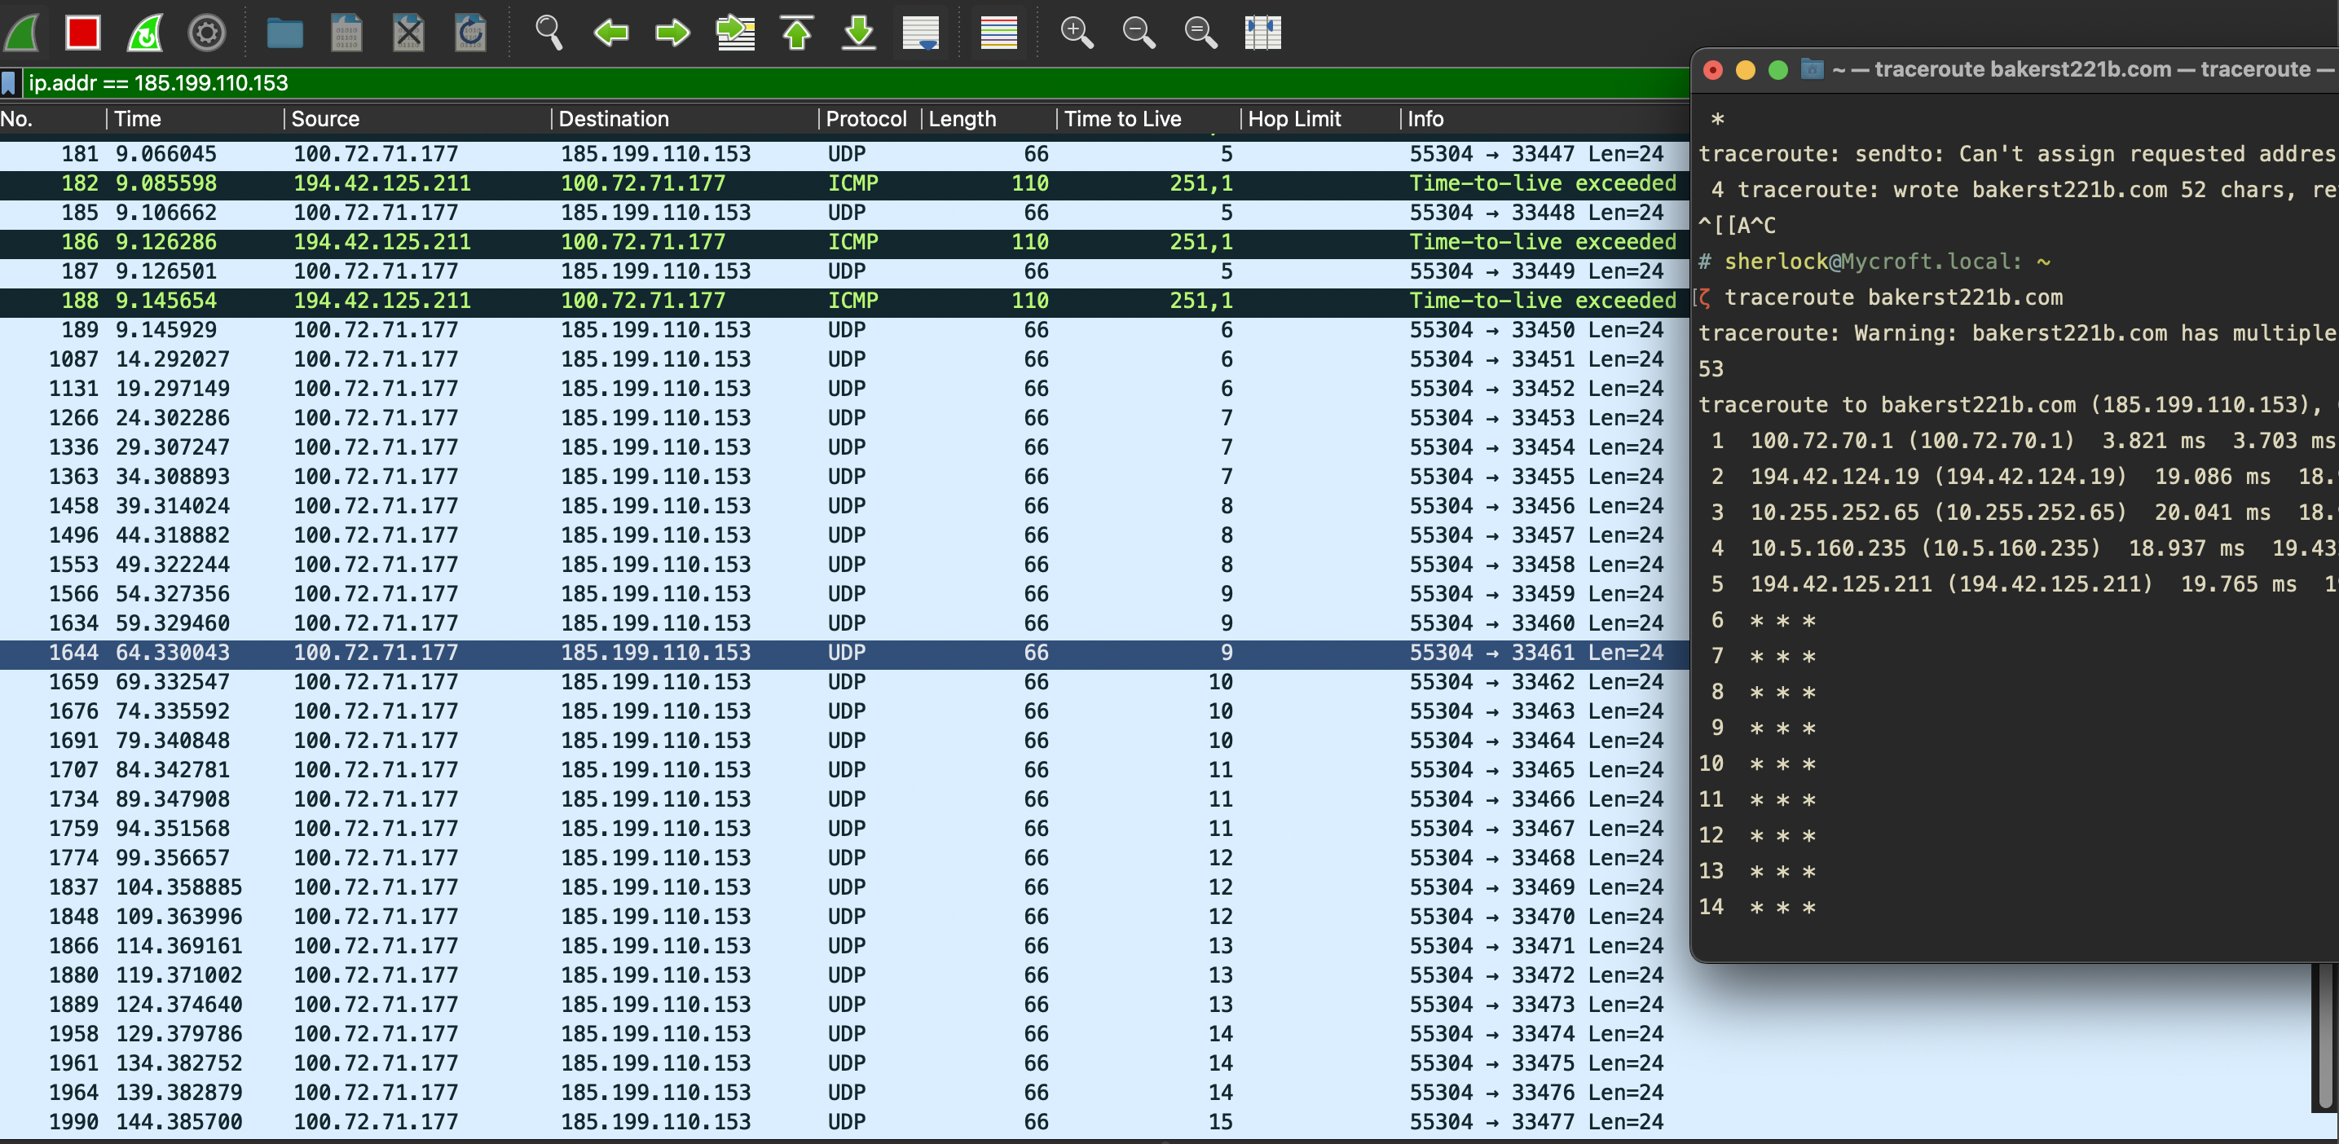Select ICMP packet 182 Time-to-live exceeded
Image resolution: width=2339 pixels, height=1144 pixels.
[844, 183]
